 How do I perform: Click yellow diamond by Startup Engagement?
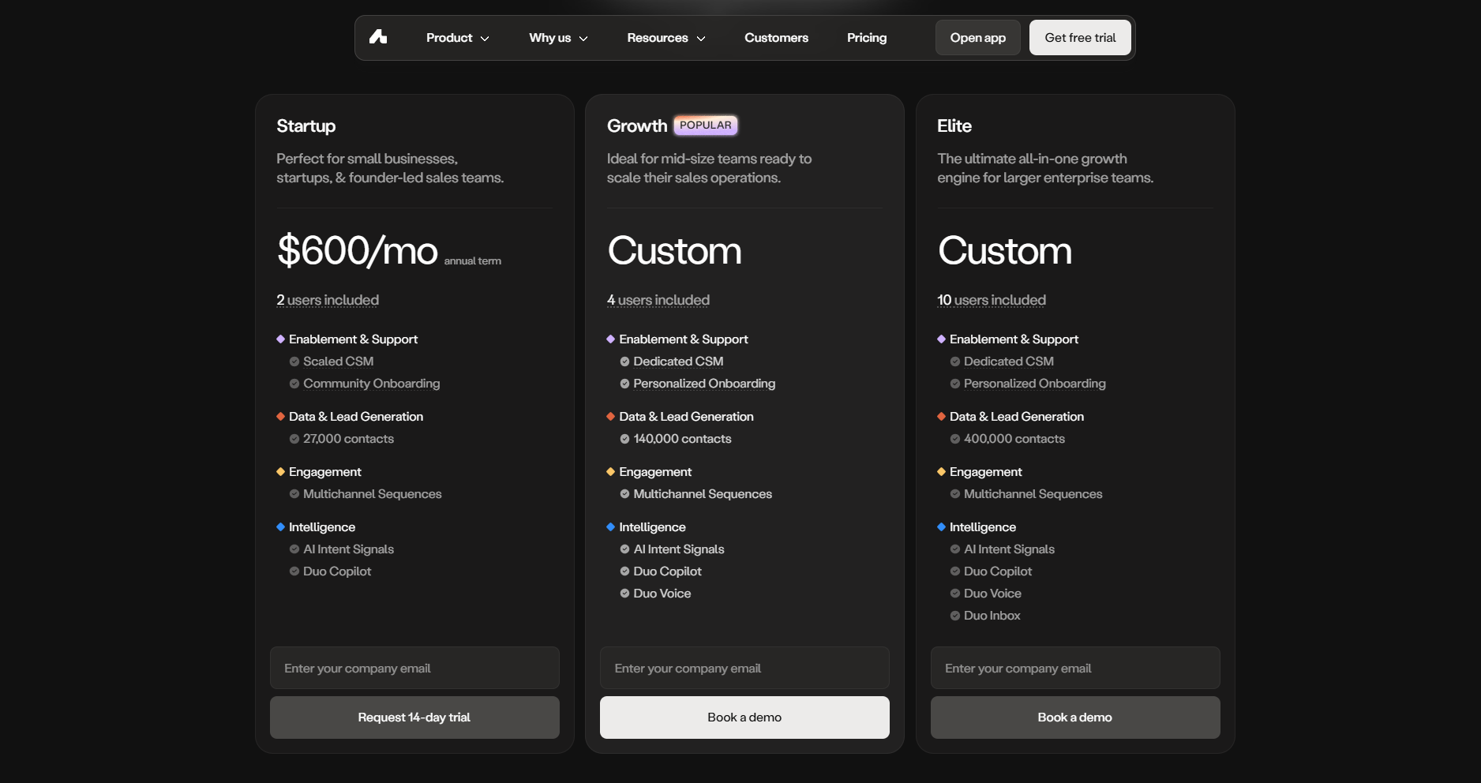(x=280, y=471)
